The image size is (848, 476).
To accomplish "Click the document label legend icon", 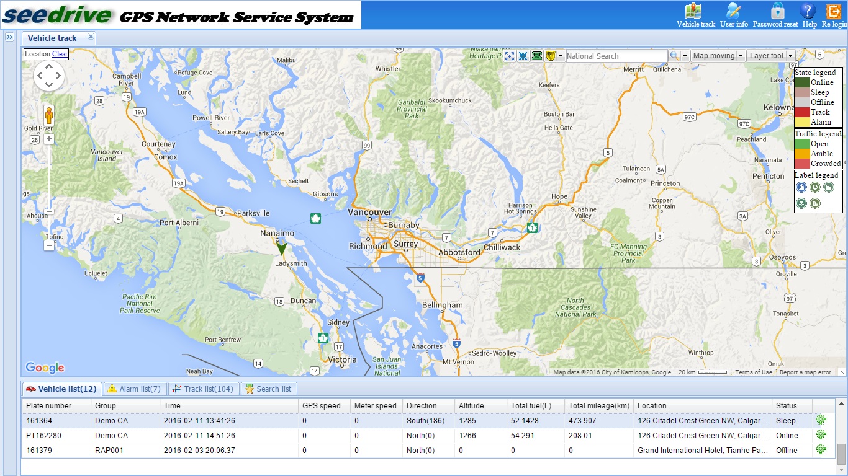I will (828, 187).
